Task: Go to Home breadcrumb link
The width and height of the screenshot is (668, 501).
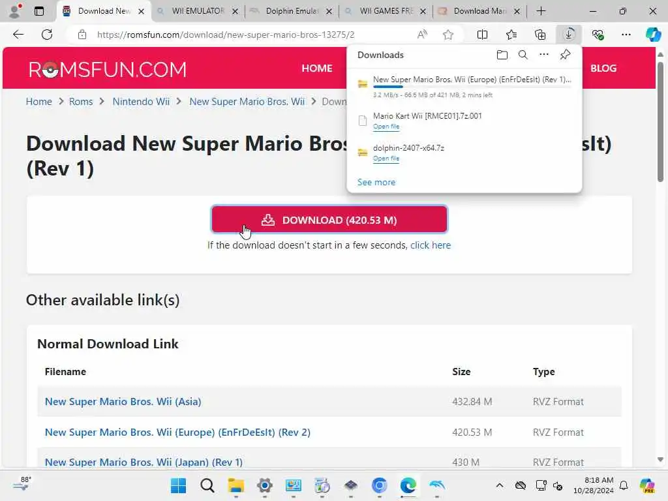Action: [x=38, y=102]
